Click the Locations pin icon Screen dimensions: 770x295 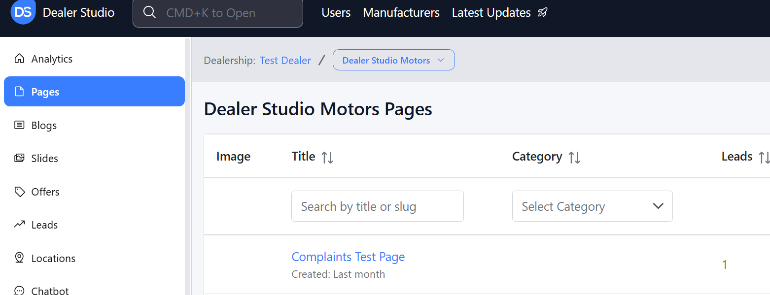(19, 258)
